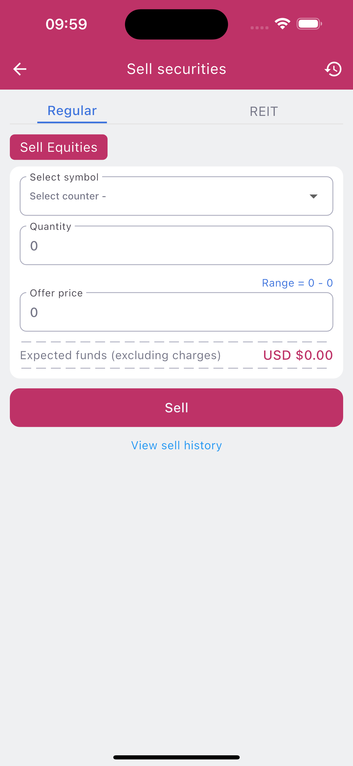The height and width of the screenshot is (766, 353).
Task: Tap the Sell securities page title
Action: coord(176,69)
